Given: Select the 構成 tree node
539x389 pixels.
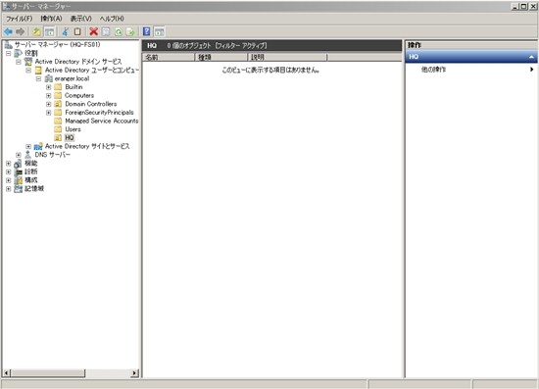Looking at the screenshot, I should click(31, 180).
